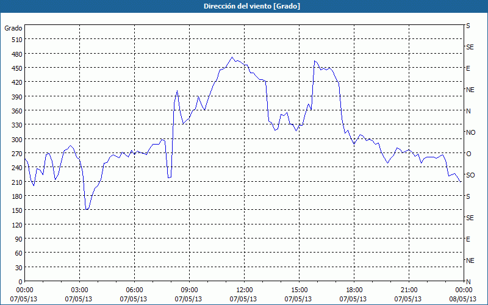Select the 180 y-axis value
Screen dimensions: 488x305
(18, 196)
